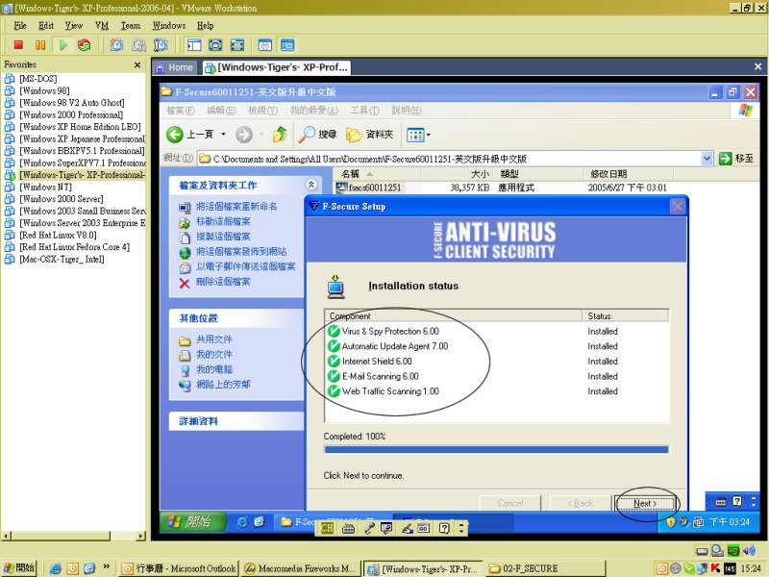Click the Explorer Folders (資料夾) icon
The image size is (769, 577).
point(370,135)
